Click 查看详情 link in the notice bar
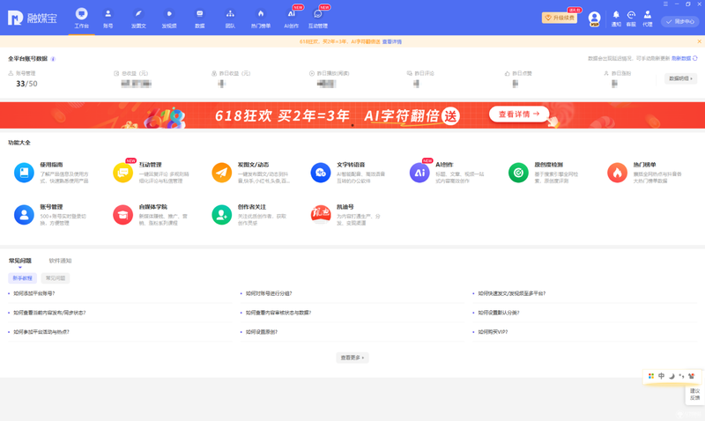 click(392, 41)
